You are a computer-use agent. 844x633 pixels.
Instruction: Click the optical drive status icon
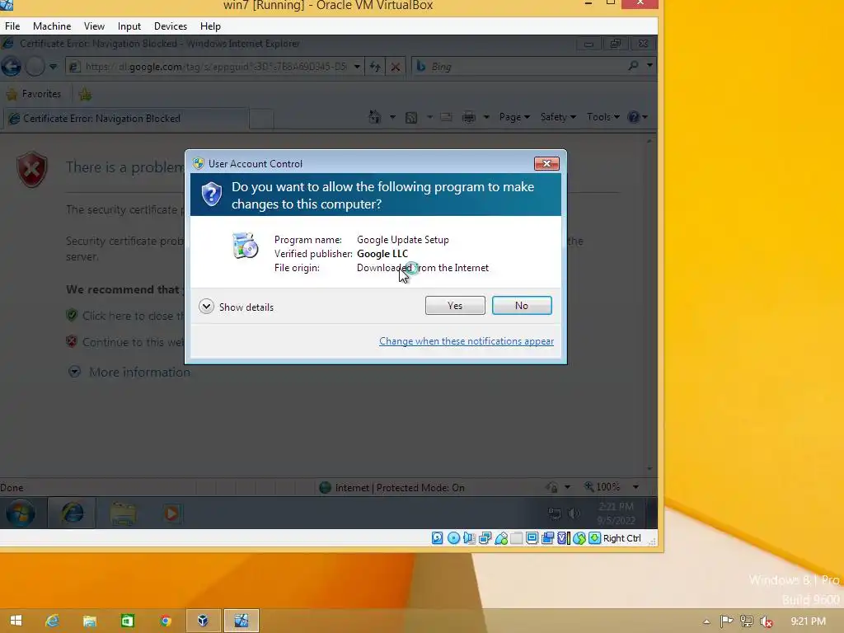453,537
